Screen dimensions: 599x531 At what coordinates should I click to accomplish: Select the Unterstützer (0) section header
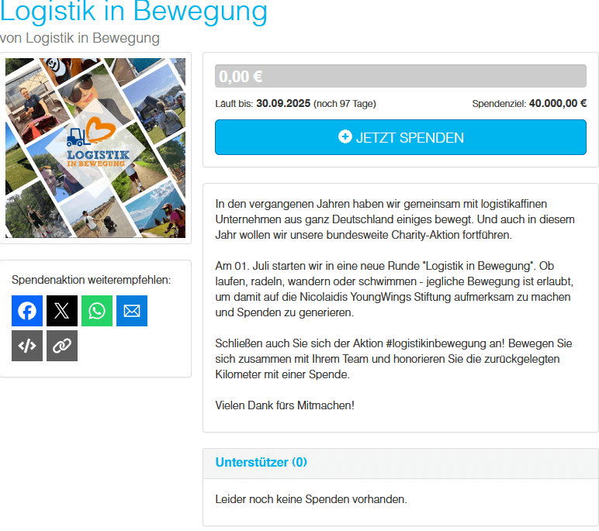(261, 463)
